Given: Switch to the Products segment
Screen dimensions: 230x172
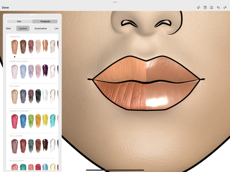Looking at the screenshot, I should pyautogui.click(x=45, y=21).
